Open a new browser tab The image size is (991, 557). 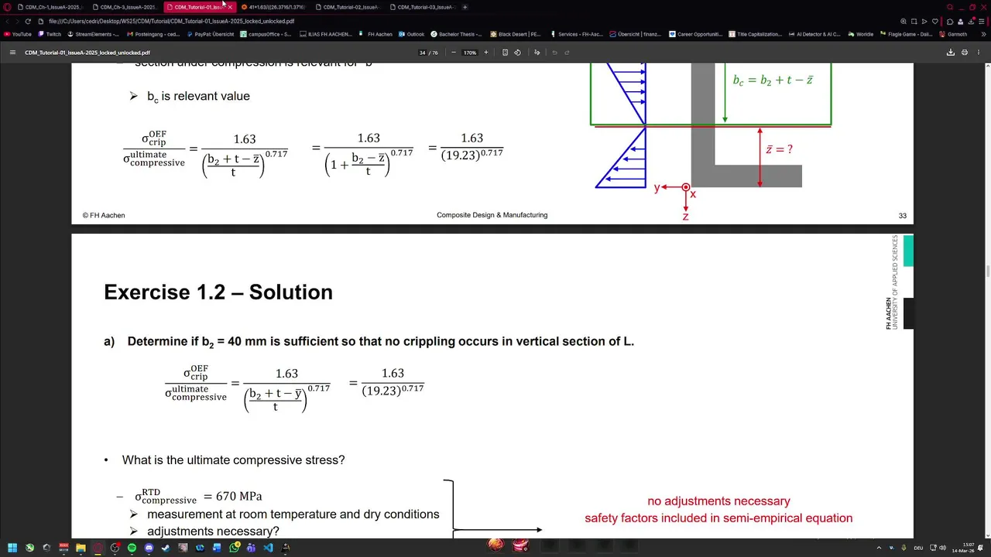click(x=465, y=7)
